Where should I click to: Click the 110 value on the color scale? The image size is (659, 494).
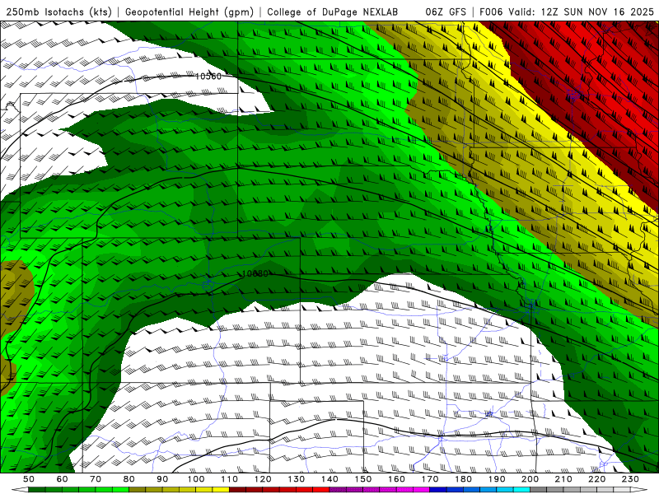click(x=230, y=479)
